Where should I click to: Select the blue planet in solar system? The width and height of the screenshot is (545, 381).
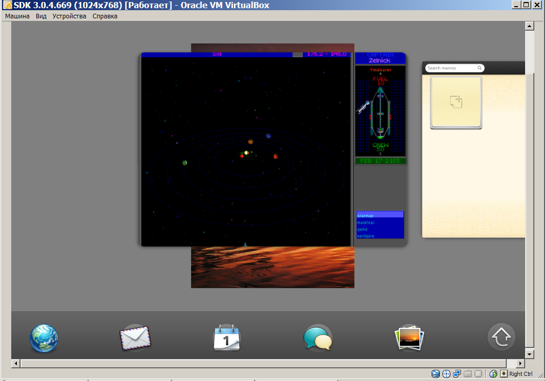pyautogui.click(x=268, y=136)
